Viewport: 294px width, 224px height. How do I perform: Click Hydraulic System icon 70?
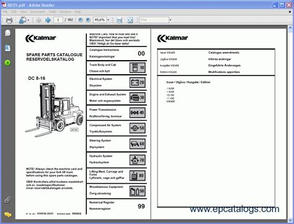(x=138, y=160)
